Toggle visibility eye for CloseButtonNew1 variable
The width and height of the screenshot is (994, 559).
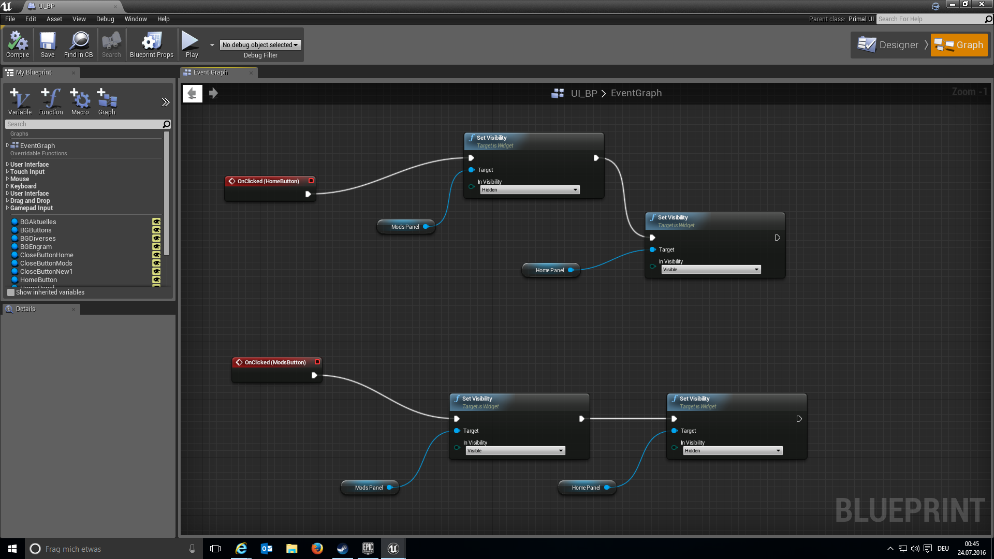point(156,271)
